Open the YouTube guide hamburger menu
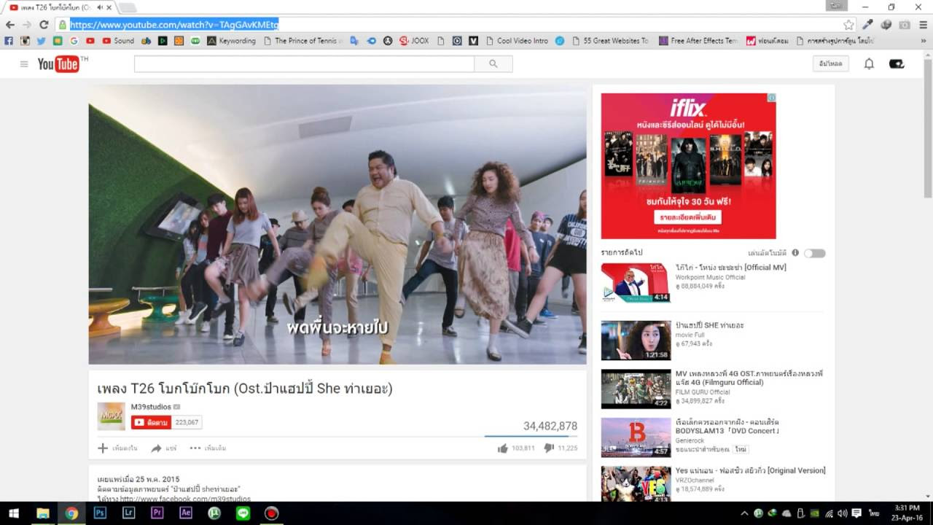Image resolution: width=933 pixels, height=525 pixels. 24,64
